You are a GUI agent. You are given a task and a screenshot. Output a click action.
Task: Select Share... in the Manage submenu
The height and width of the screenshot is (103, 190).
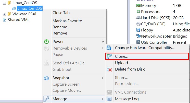pyautogui.click(x=121, y=78)
